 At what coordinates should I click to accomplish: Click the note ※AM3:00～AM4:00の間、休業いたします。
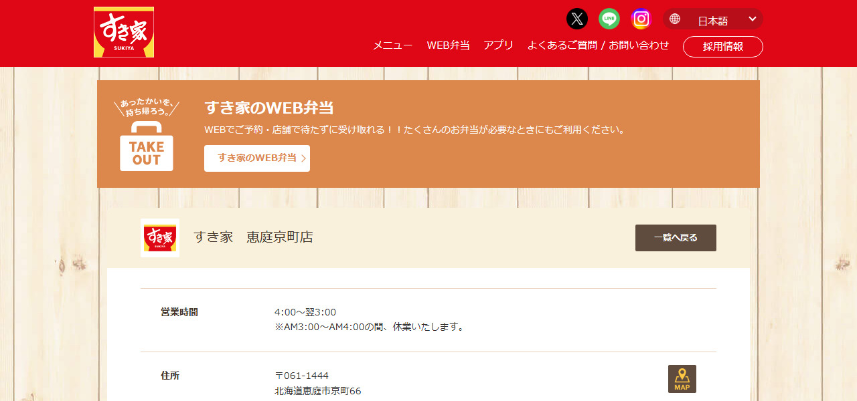click(x=370, y=327)
